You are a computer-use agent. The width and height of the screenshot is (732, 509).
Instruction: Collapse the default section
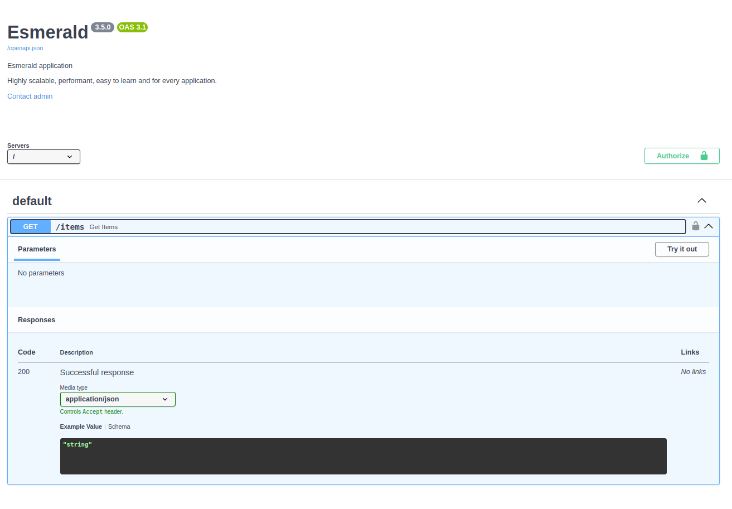click(x=702, y=201)
